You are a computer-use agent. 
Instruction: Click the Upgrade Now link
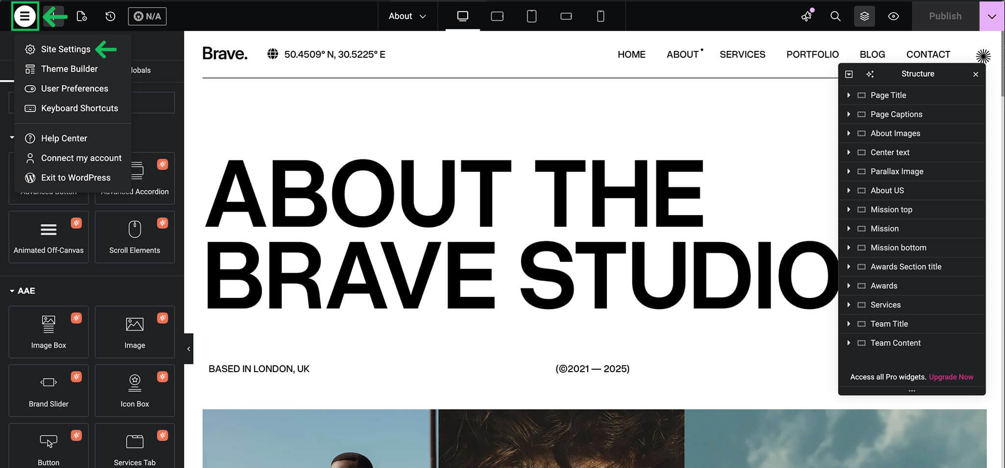click(x=951, y=377)
